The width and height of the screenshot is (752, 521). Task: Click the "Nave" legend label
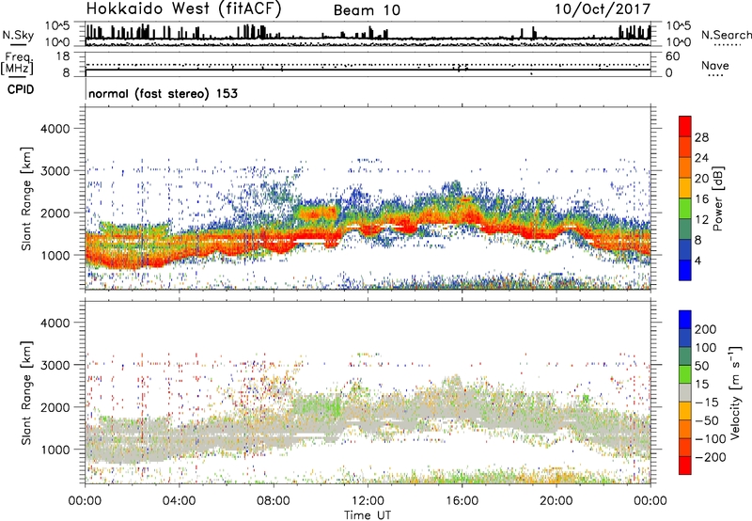point(715,65)
